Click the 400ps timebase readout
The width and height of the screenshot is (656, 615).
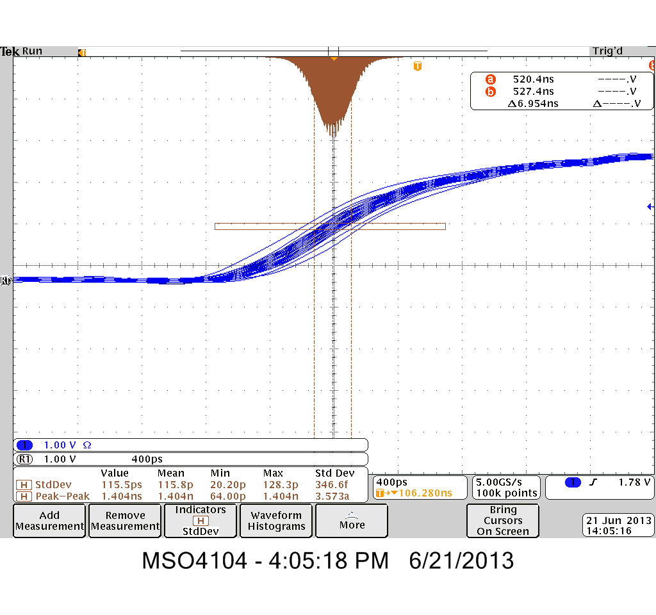tap(391, 482)
